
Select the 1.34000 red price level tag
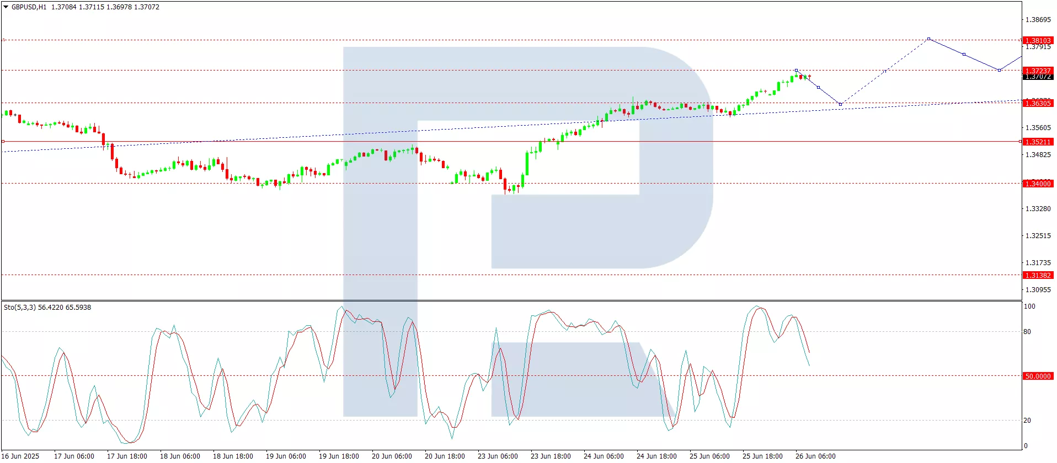pyautogui.click(x=1038, y=184)
